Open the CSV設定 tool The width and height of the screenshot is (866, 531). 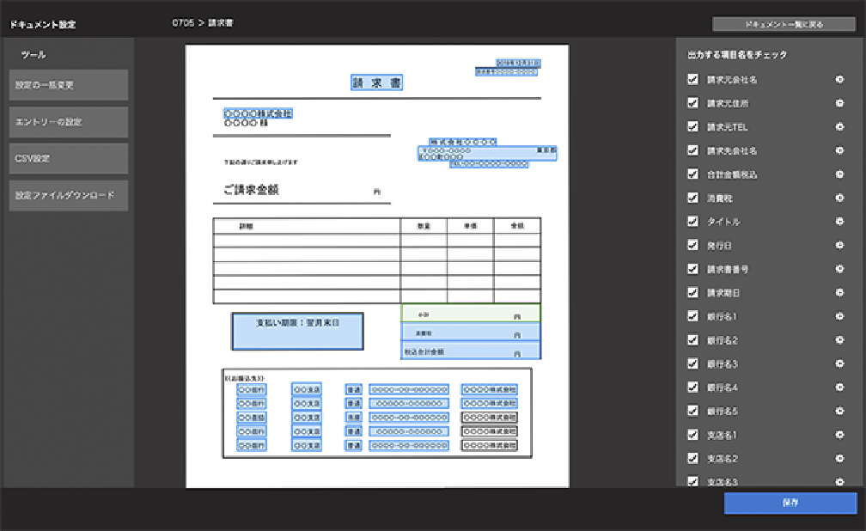coord(69,159)
